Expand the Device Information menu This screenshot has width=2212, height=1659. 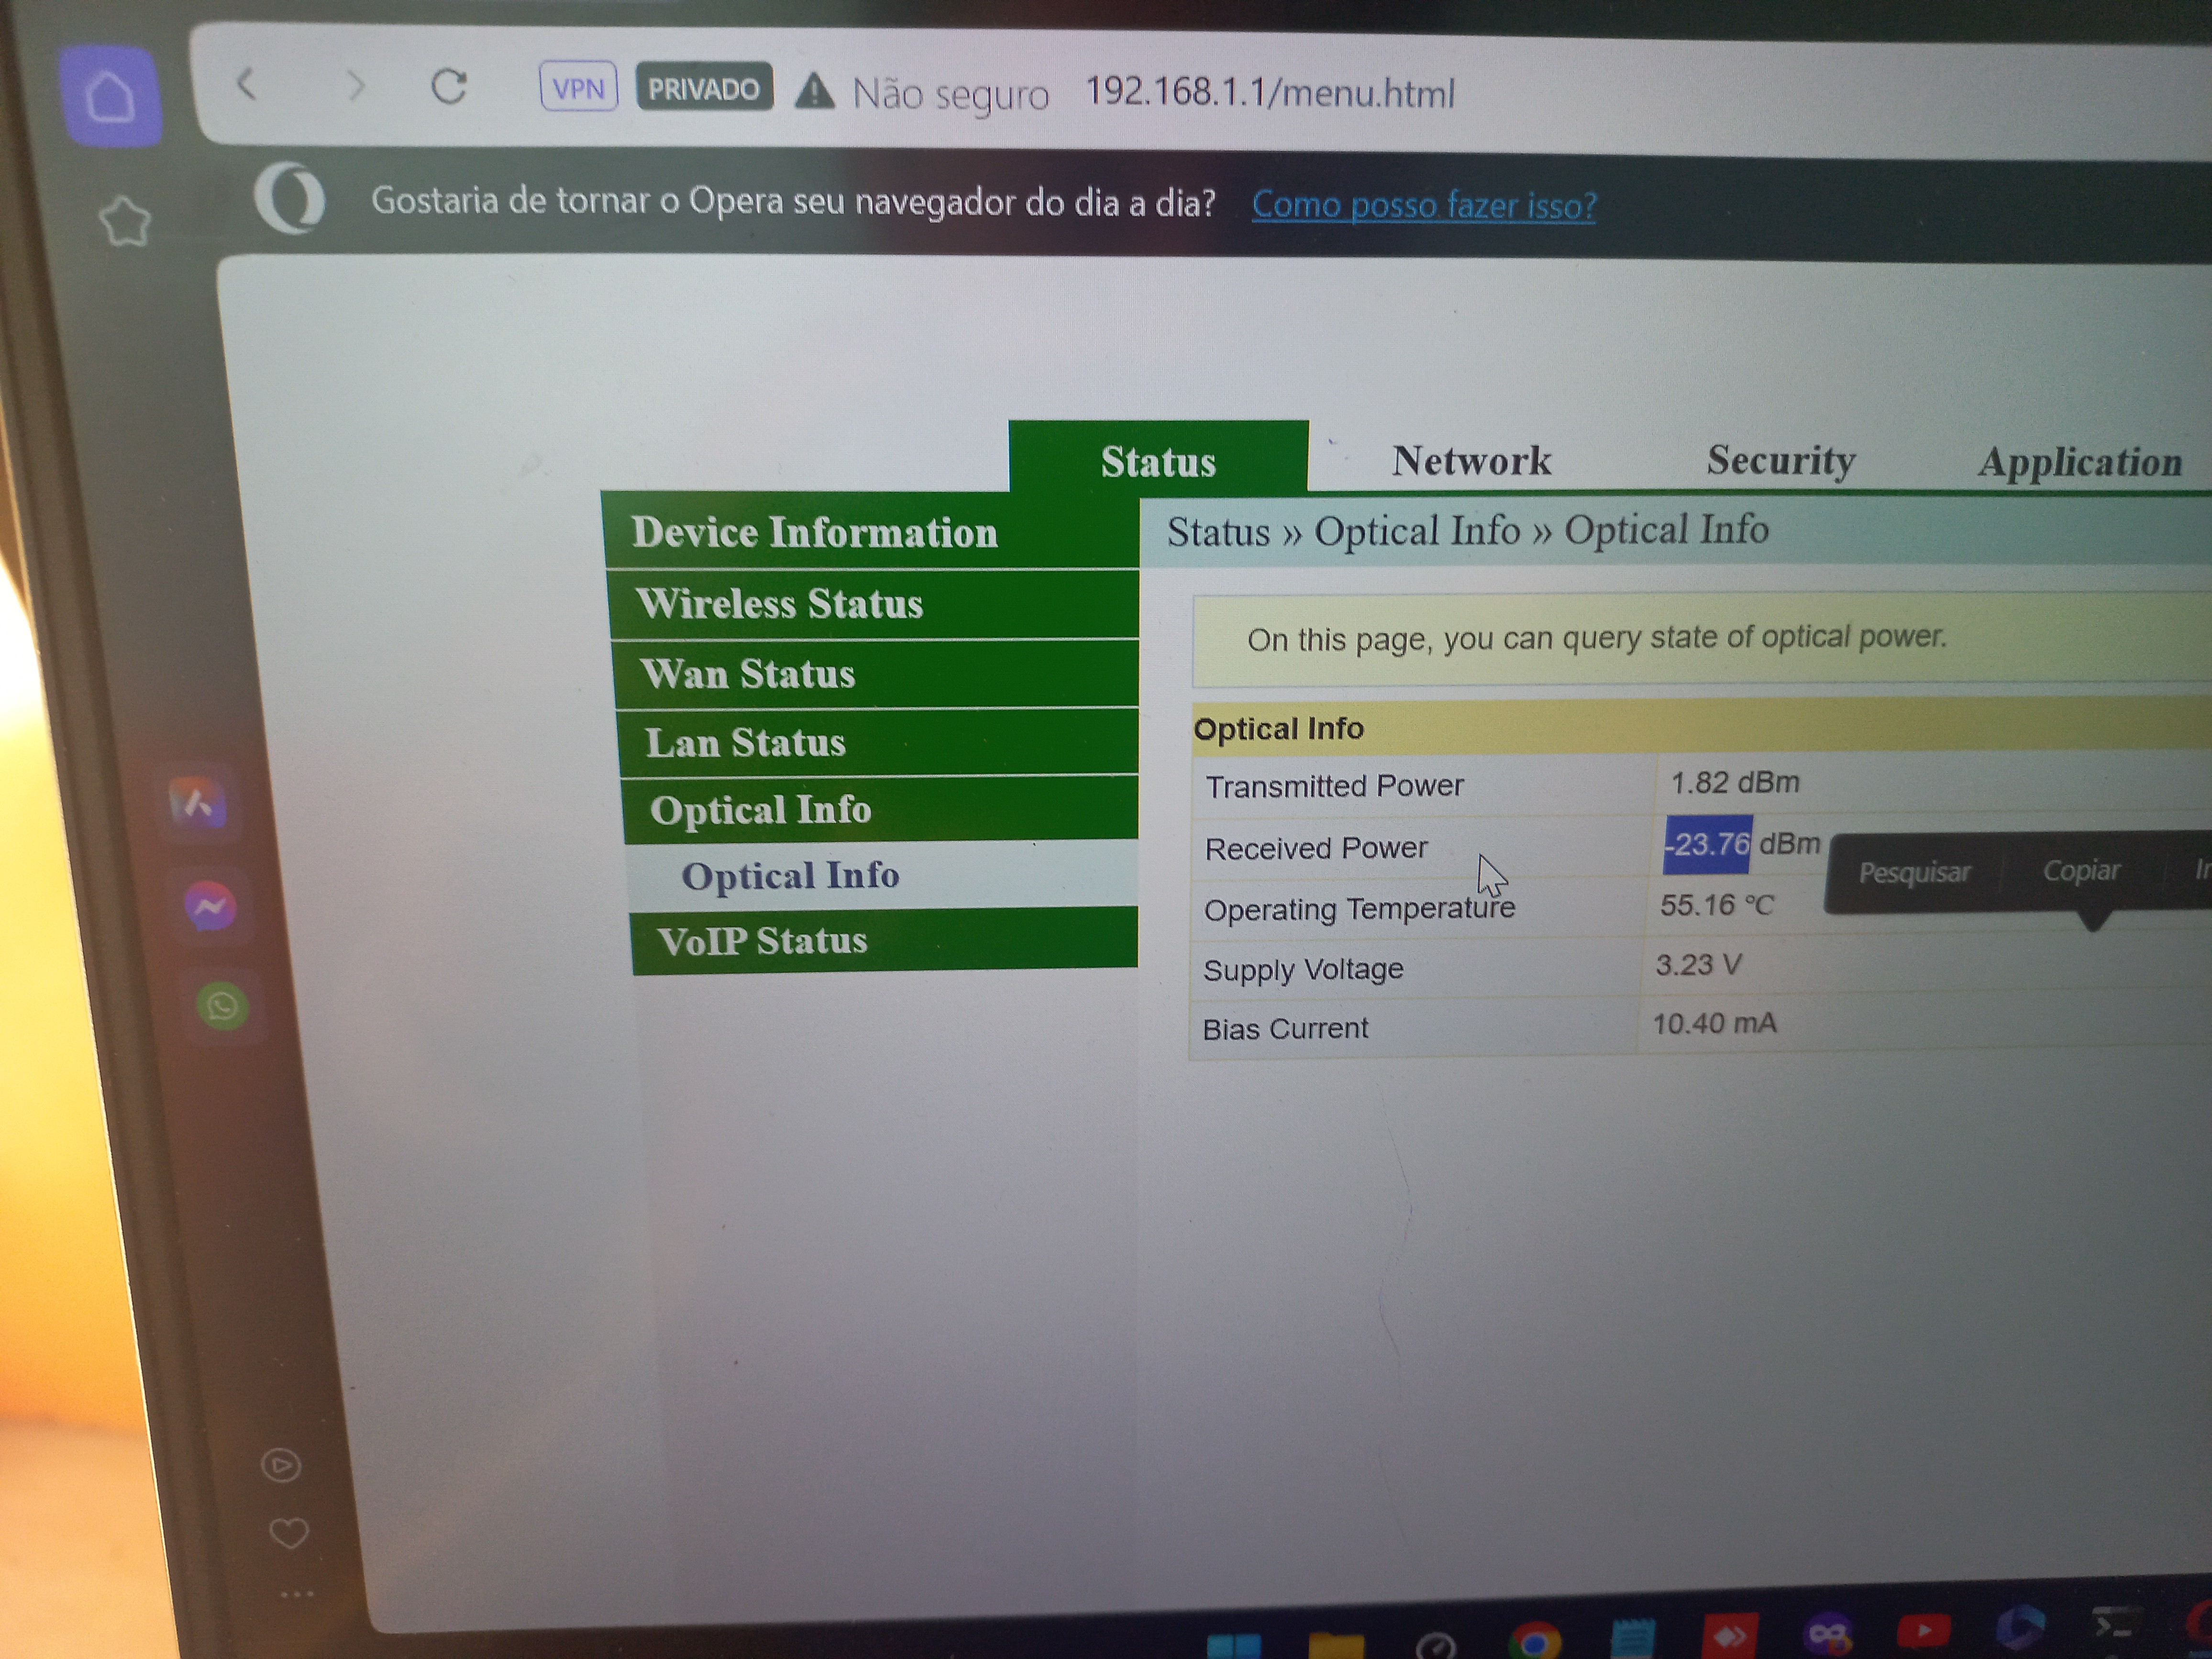tap(814, 532)
